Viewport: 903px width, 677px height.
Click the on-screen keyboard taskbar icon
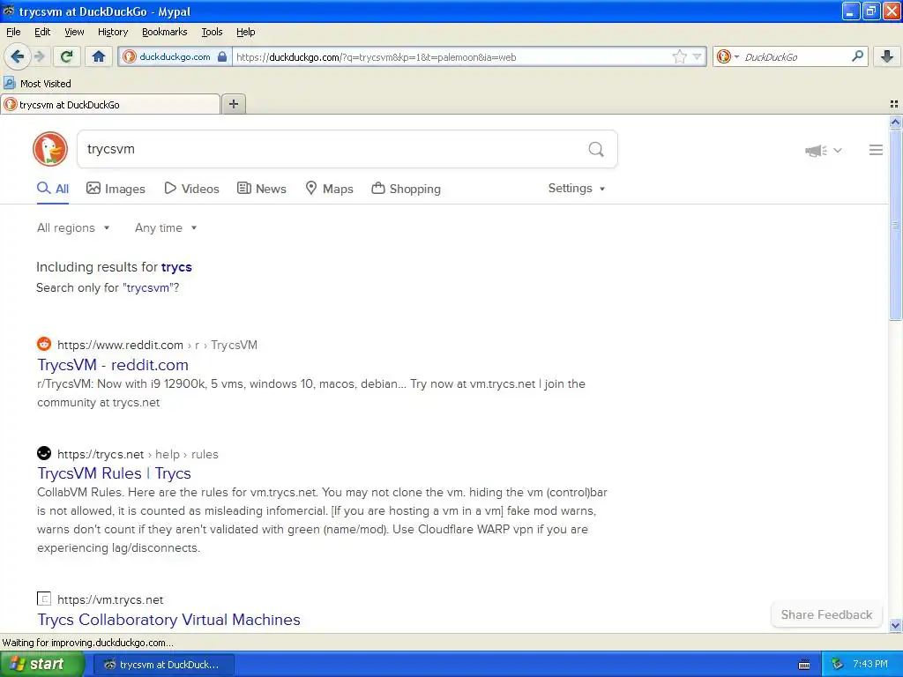(x=804, y=665)
